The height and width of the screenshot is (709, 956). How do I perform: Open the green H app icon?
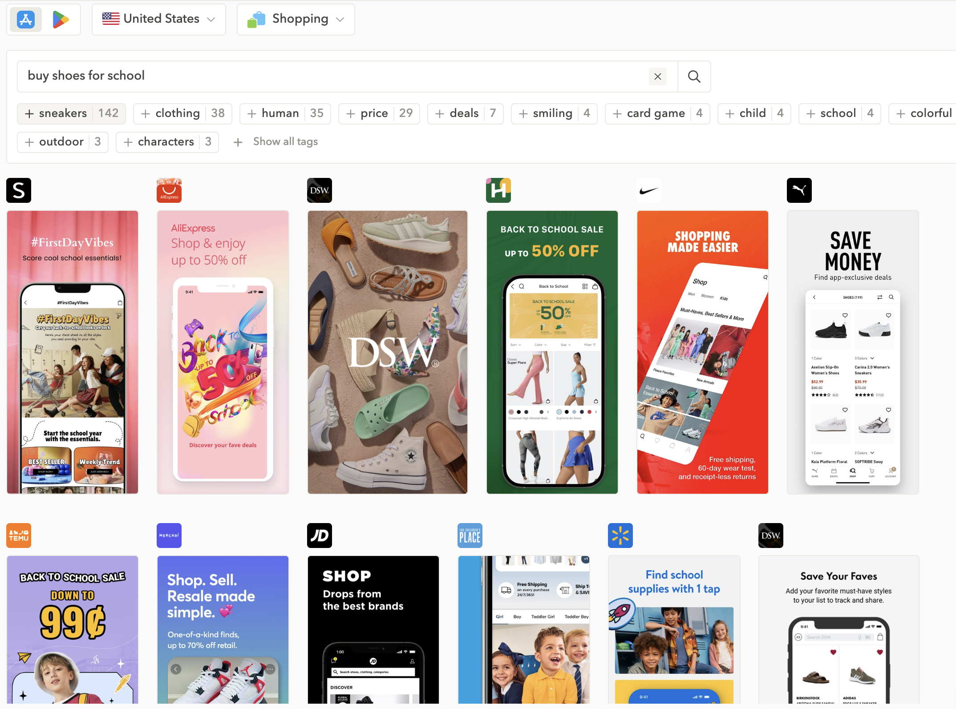pyautogui.click(x=498, y=190)
